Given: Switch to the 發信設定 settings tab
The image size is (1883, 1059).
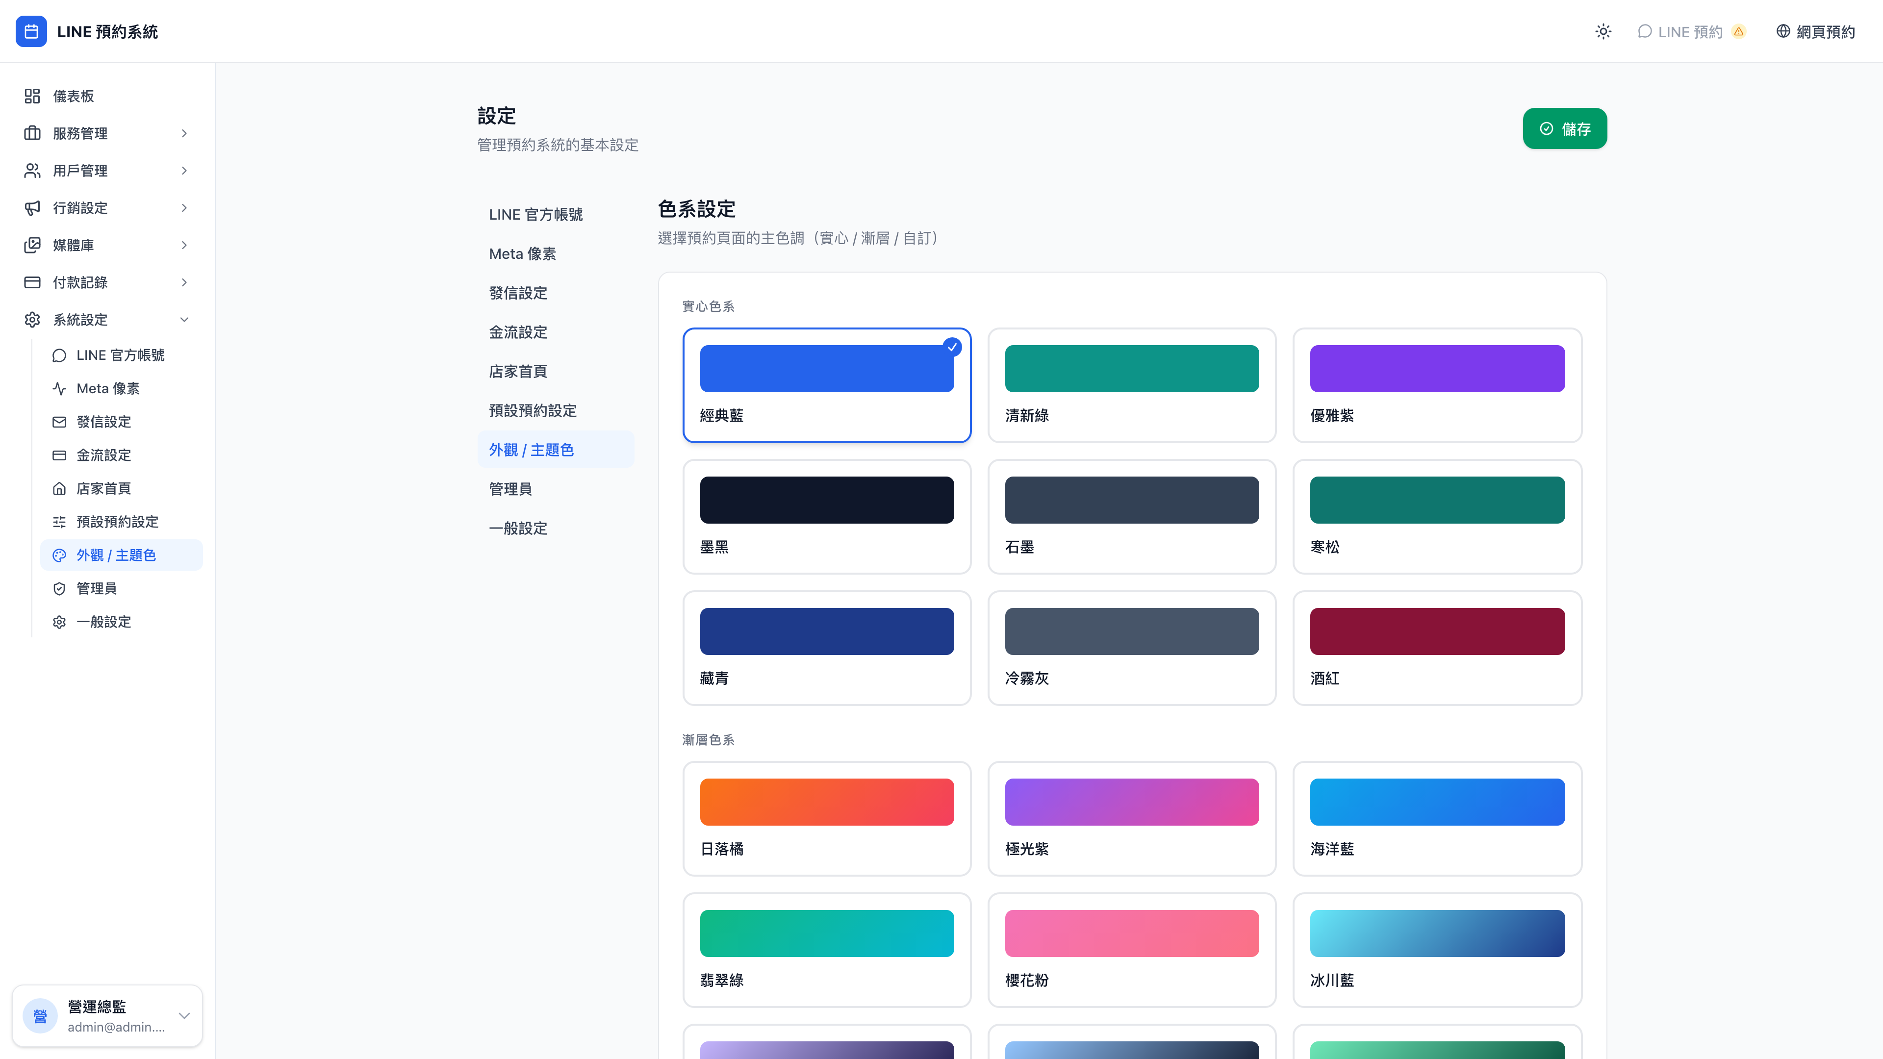Looking at the screenshot, I should pyautogui.click(x=556, y=292).
